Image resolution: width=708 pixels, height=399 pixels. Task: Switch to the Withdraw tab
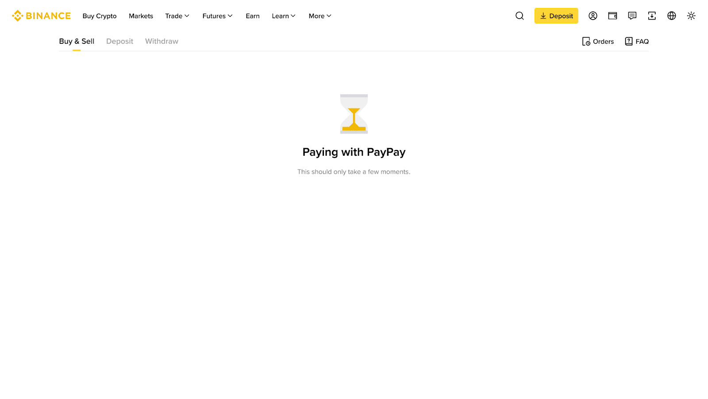[162, 41]
